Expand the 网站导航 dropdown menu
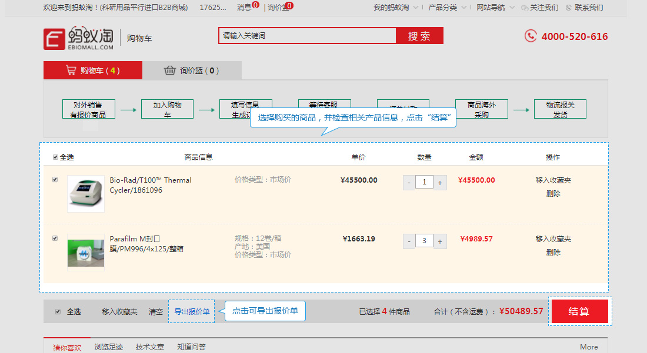 [x=512, y=8]
